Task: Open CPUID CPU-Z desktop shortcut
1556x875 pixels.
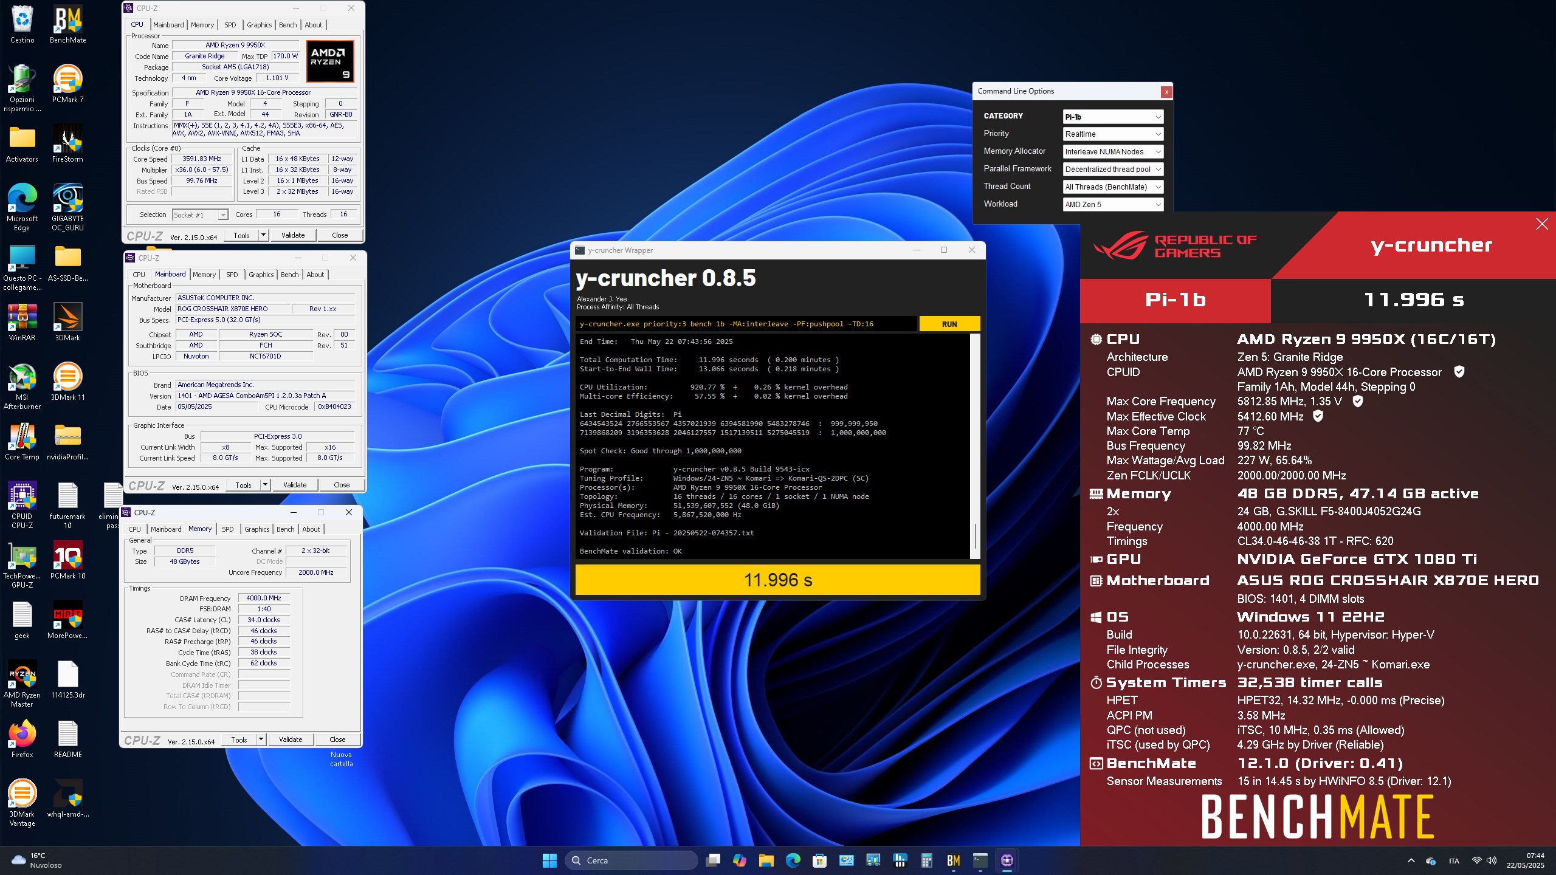Action: (x=22, y=505)
